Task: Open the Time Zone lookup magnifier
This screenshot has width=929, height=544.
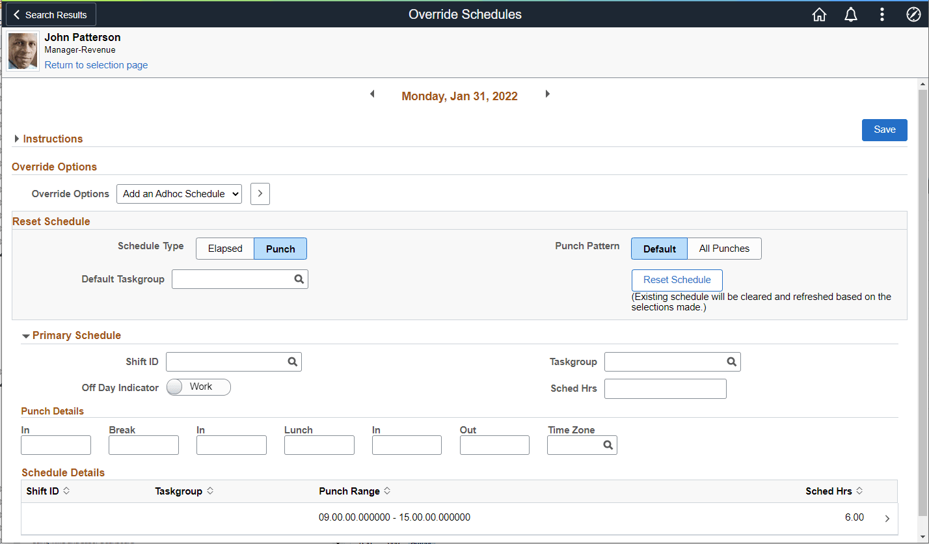Action: 608,445
